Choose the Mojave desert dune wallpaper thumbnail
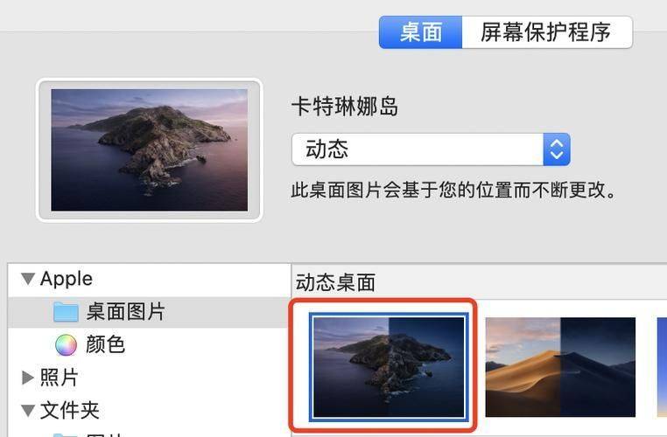The image size is (667, 437). coord(560,367)
